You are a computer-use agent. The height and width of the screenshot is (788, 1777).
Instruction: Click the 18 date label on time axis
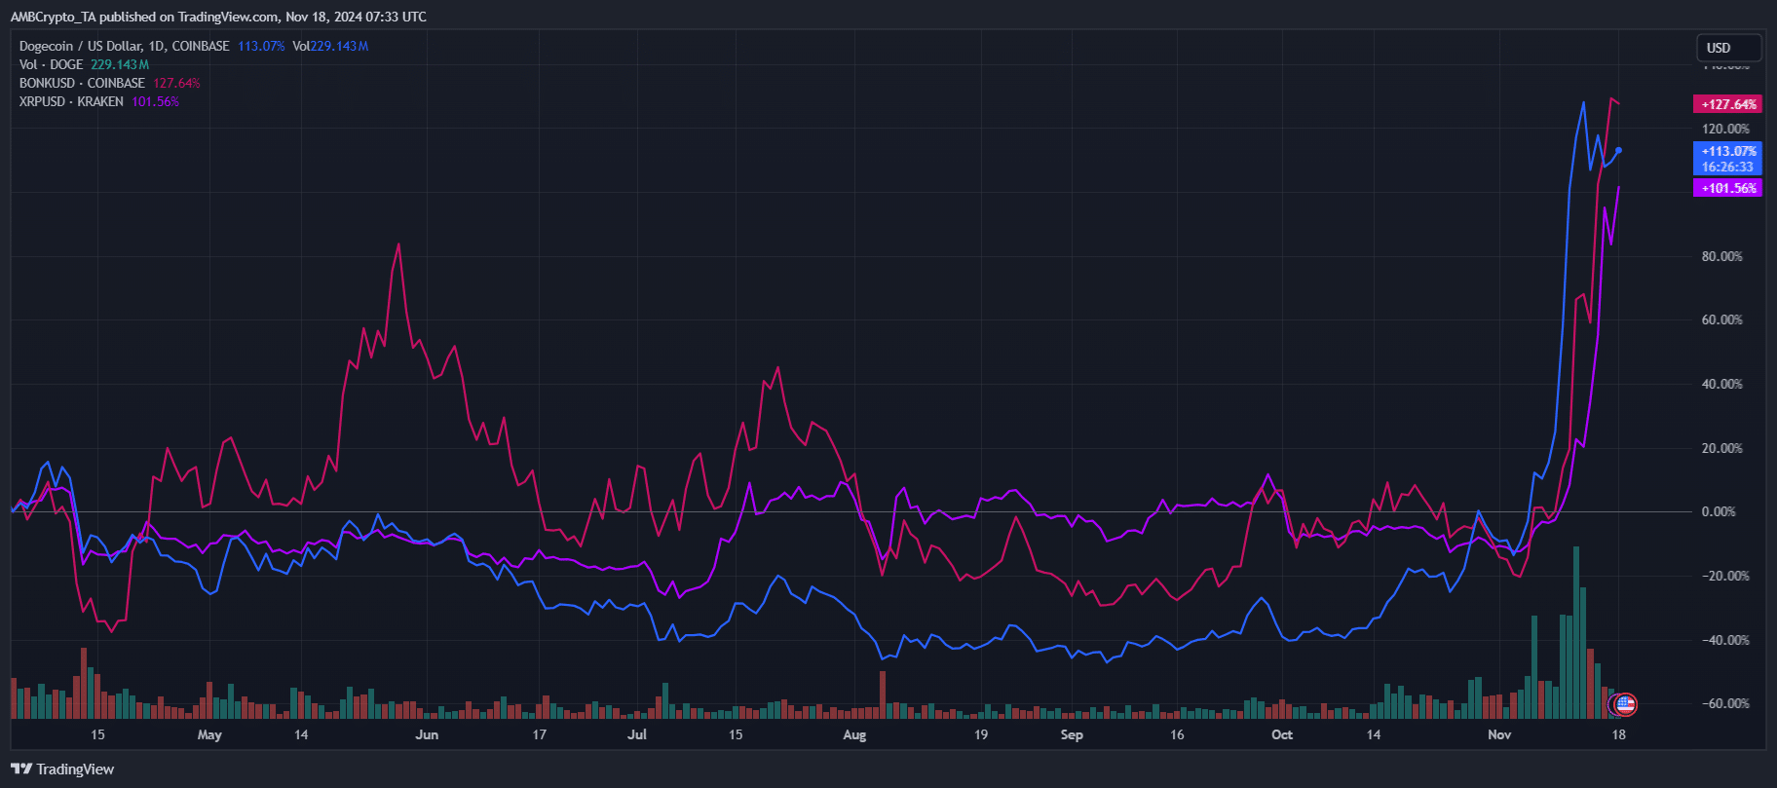click(1618, 734)
